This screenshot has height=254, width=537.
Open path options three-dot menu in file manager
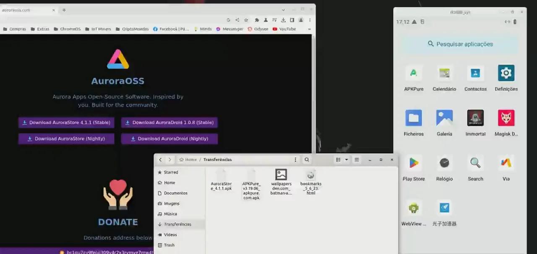pyautogui.click(x=295, y=159)
